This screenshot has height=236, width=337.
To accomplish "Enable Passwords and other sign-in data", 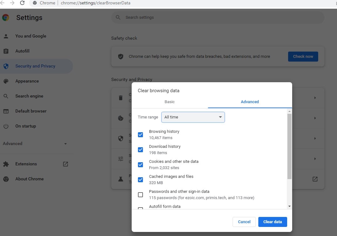I will click(140, 194).
